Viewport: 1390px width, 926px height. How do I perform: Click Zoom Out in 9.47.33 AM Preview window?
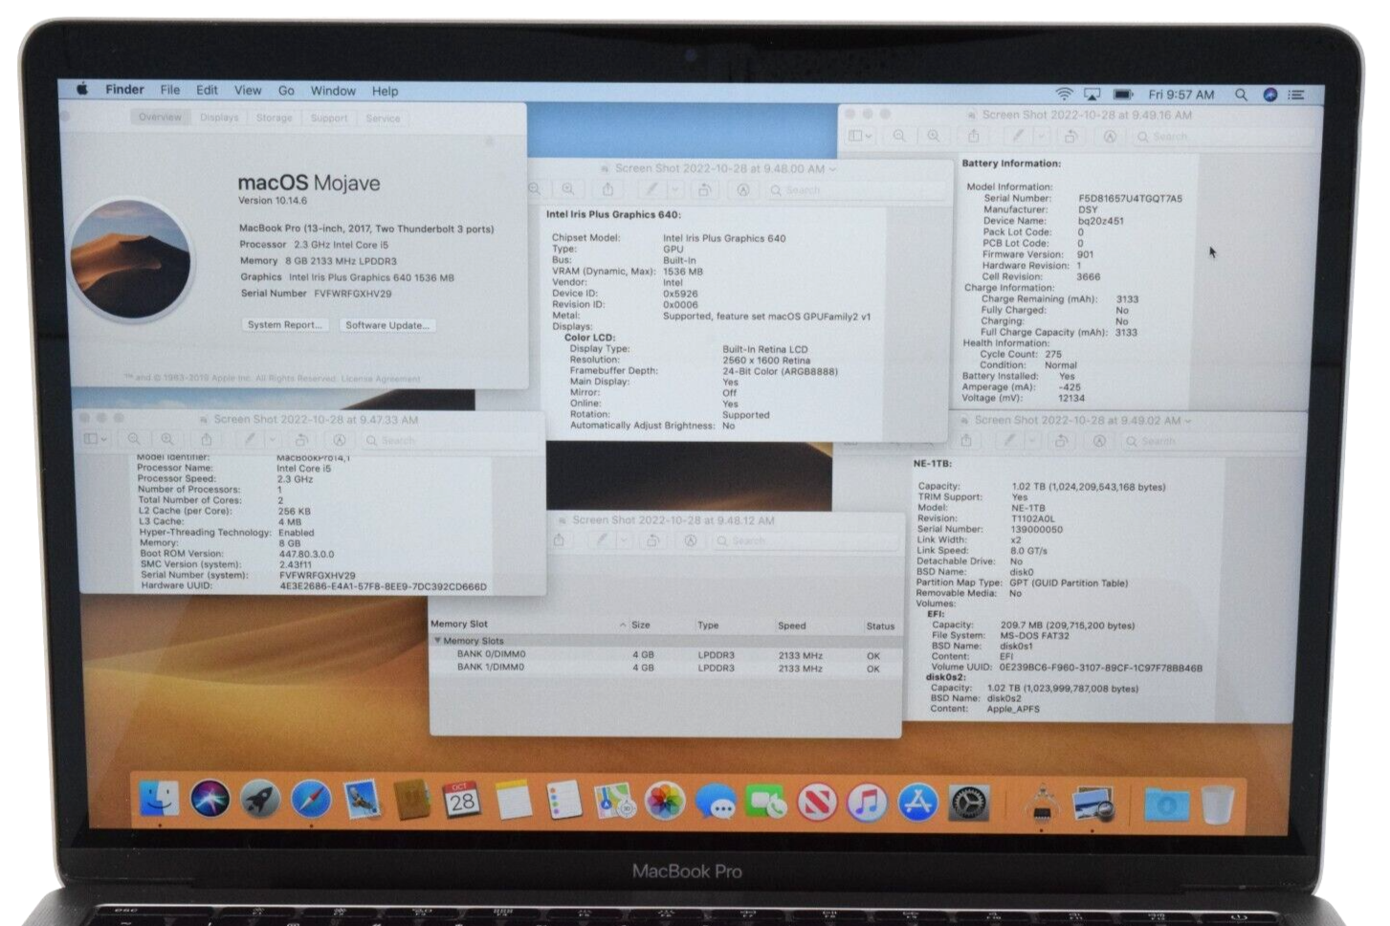[134, 439]
